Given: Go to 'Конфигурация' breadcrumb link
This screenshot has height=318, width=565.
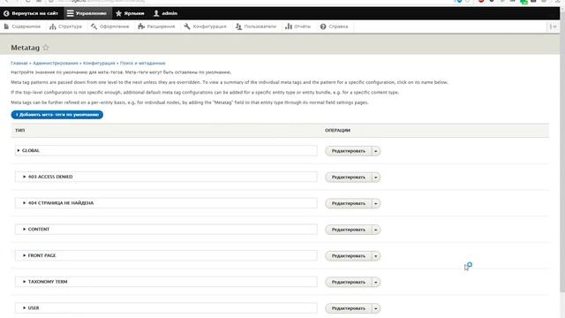Looking at the screenshot, I should tap(99, 63).
